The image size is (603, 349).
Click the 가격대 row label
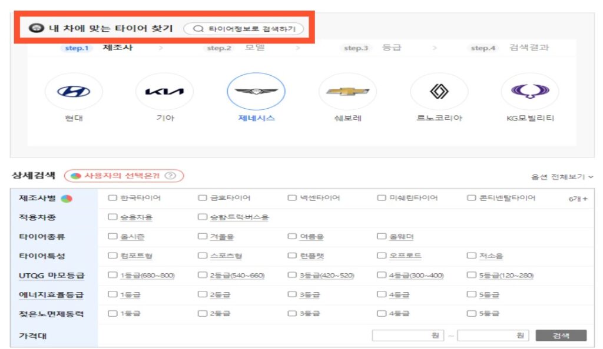coord(33,336)
